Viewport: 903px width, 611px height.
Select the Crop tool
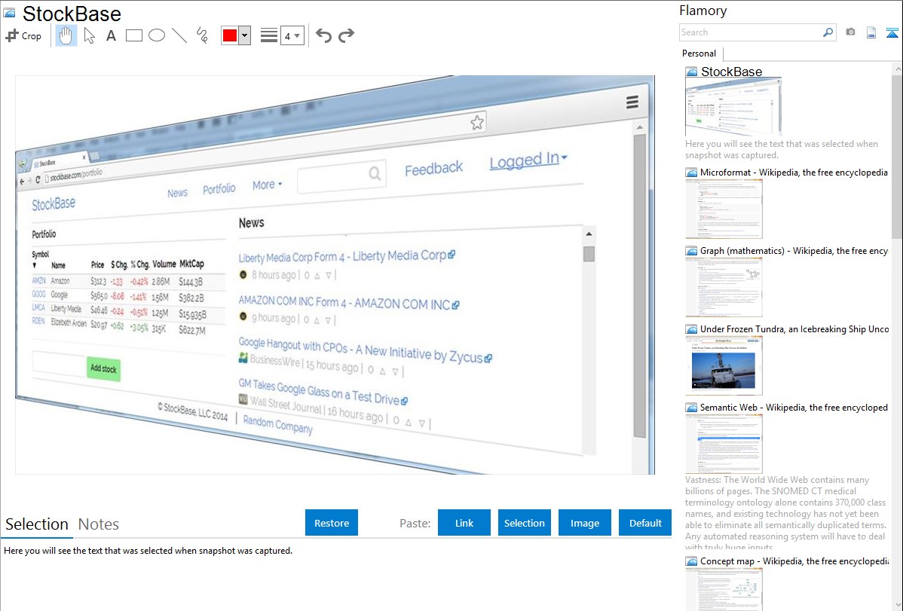[23, 35]
